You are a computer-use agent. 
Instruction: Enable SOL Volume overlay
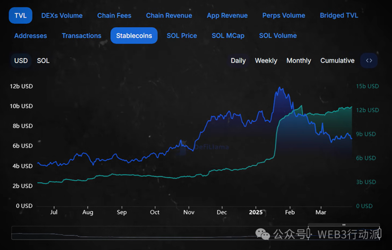[278, 36]
